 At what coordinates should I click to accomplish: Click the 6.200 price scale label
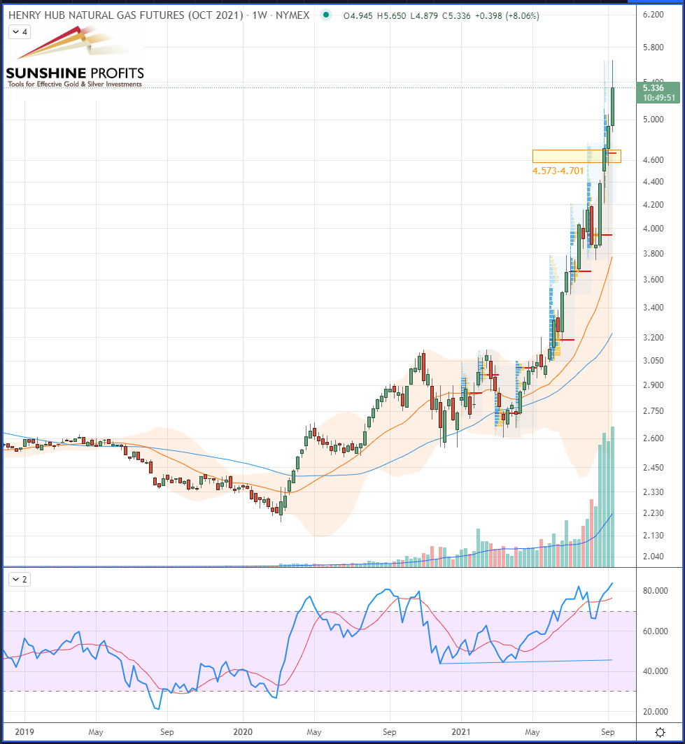point(654,15)
